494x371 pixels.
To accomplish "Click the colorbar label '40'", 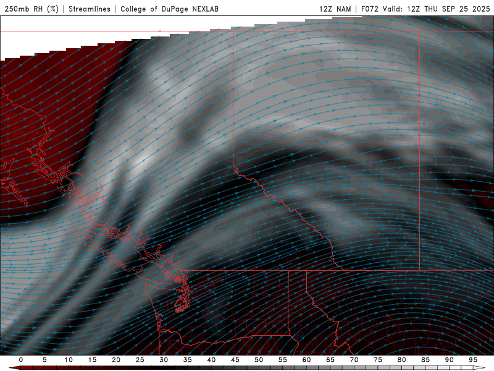I will coord(211,360).
